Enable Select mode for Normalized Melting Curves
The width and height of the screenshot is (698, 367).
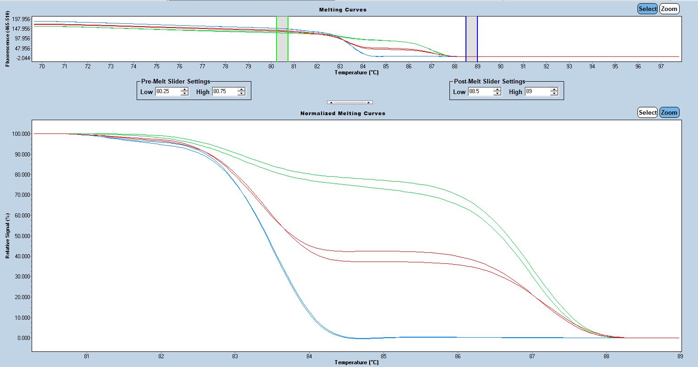coord(648,112)
